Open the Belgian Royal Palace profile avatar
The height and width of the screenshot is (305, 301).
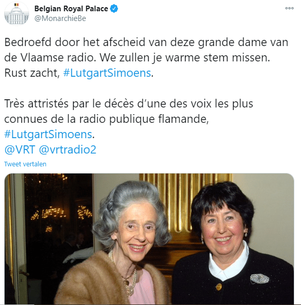tap(16, 13)
